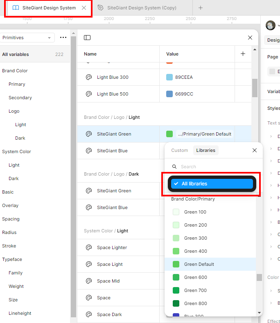This screenshot has height=323, width=280.
Task: Click the SiteGiant Green value swatch
Action: (x=169, y=134)
